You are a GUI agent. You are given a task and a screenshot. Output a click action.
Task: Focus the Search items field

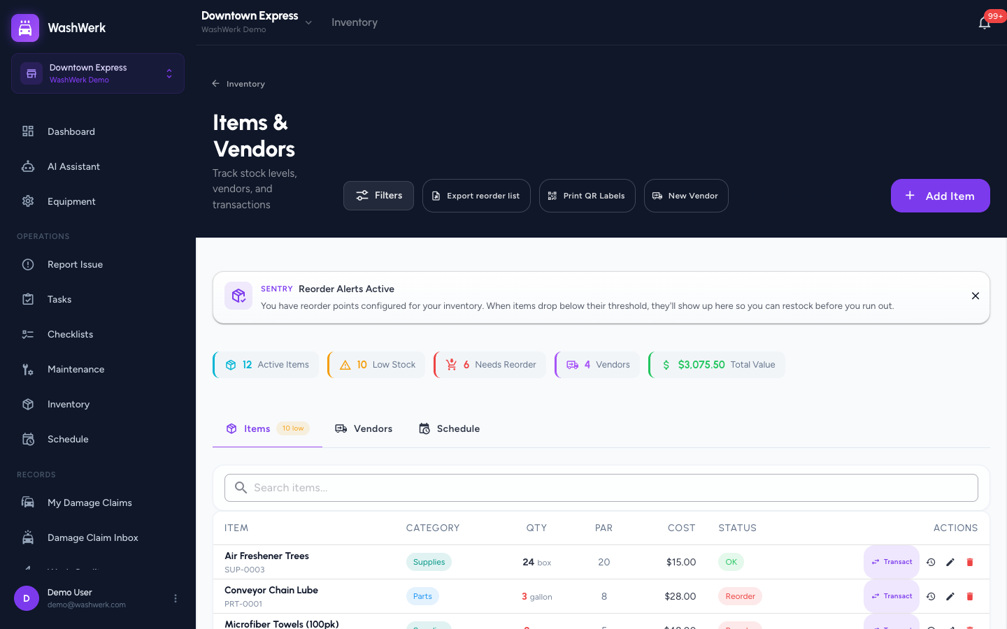click(x=601, y=488)
